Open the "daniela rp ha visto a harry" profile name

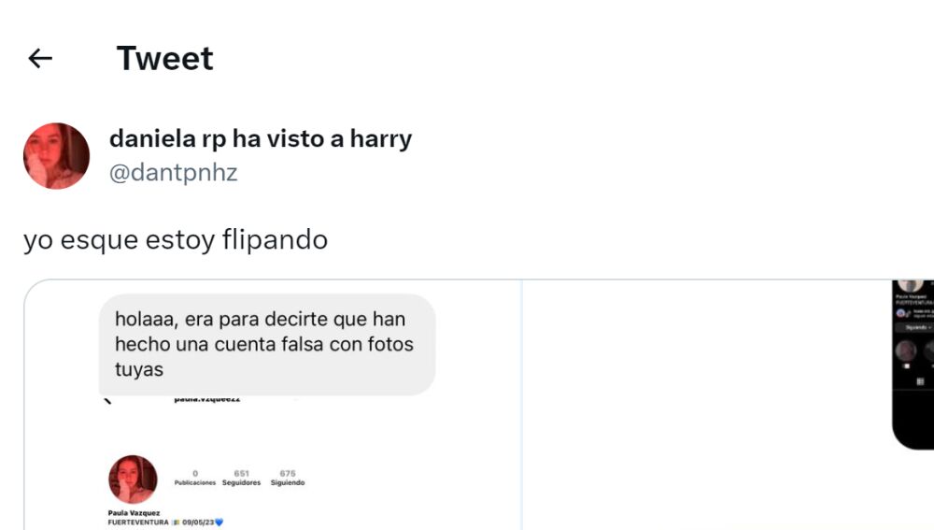click(261, 139)
